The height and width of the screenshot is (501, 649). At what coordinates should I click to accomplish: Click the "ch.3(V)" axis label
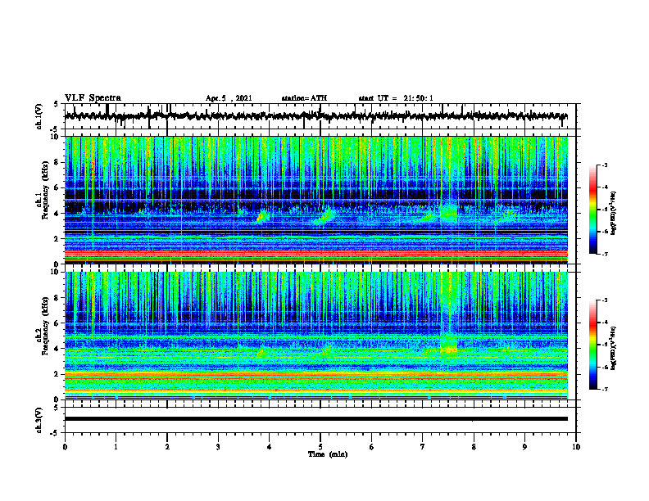(x=39, y=420)
